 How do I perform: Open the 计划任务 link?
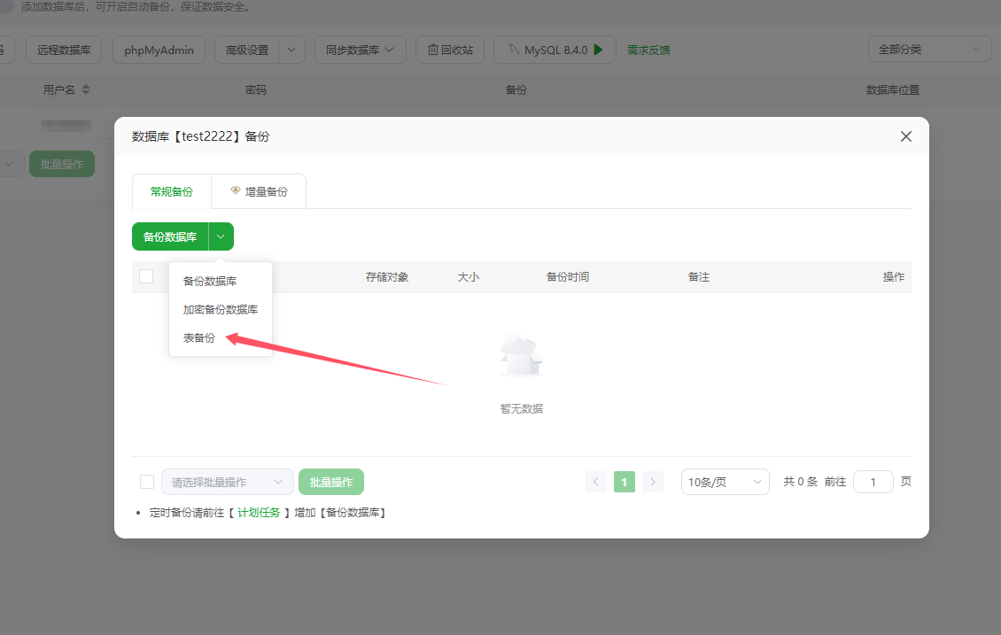tap(259, 513)
